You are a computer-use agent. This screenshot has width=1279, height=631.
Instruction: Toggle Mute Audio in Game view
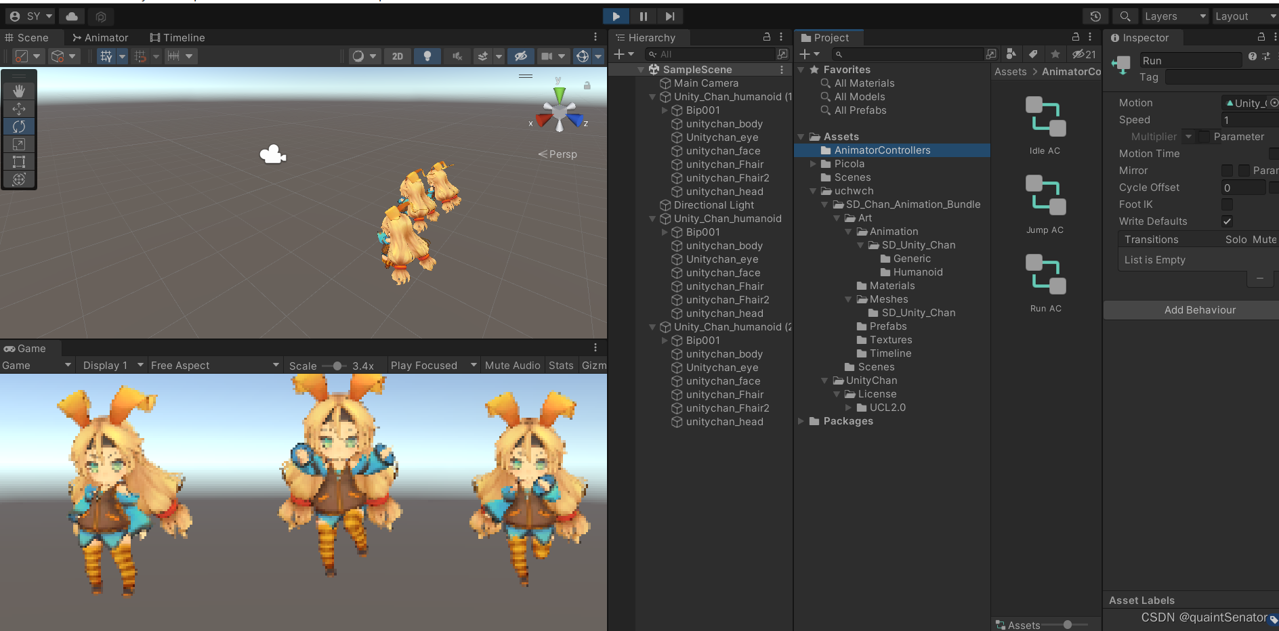click(x=513, y=366)
